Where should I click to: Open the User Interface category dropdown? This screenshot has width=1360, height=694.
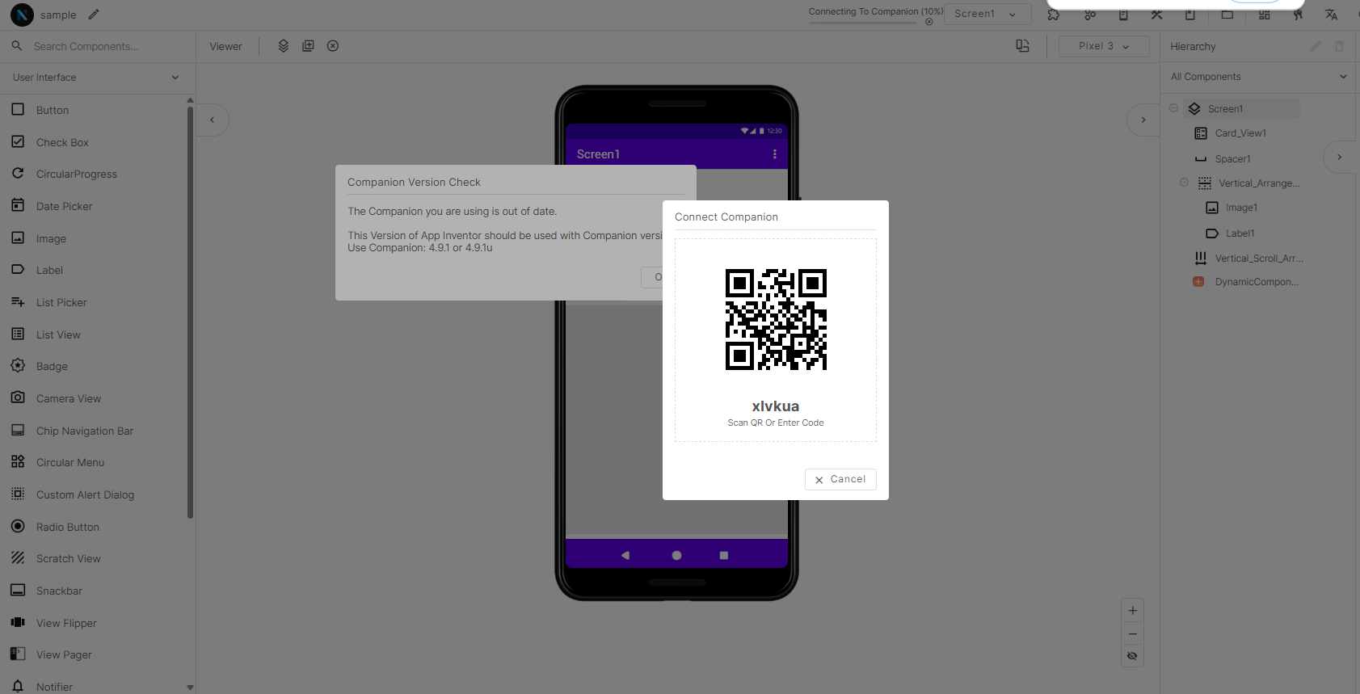point(97,78)
